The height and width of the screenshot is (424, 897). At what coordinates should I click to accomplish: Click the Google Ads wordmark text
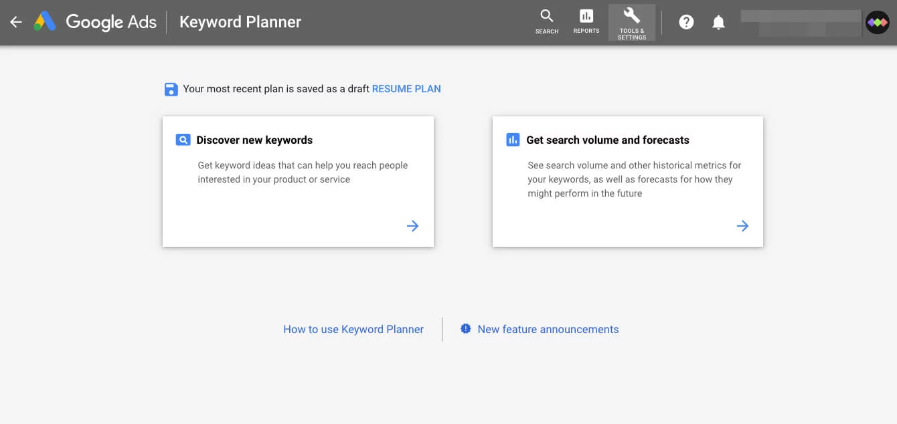(111, 22)
